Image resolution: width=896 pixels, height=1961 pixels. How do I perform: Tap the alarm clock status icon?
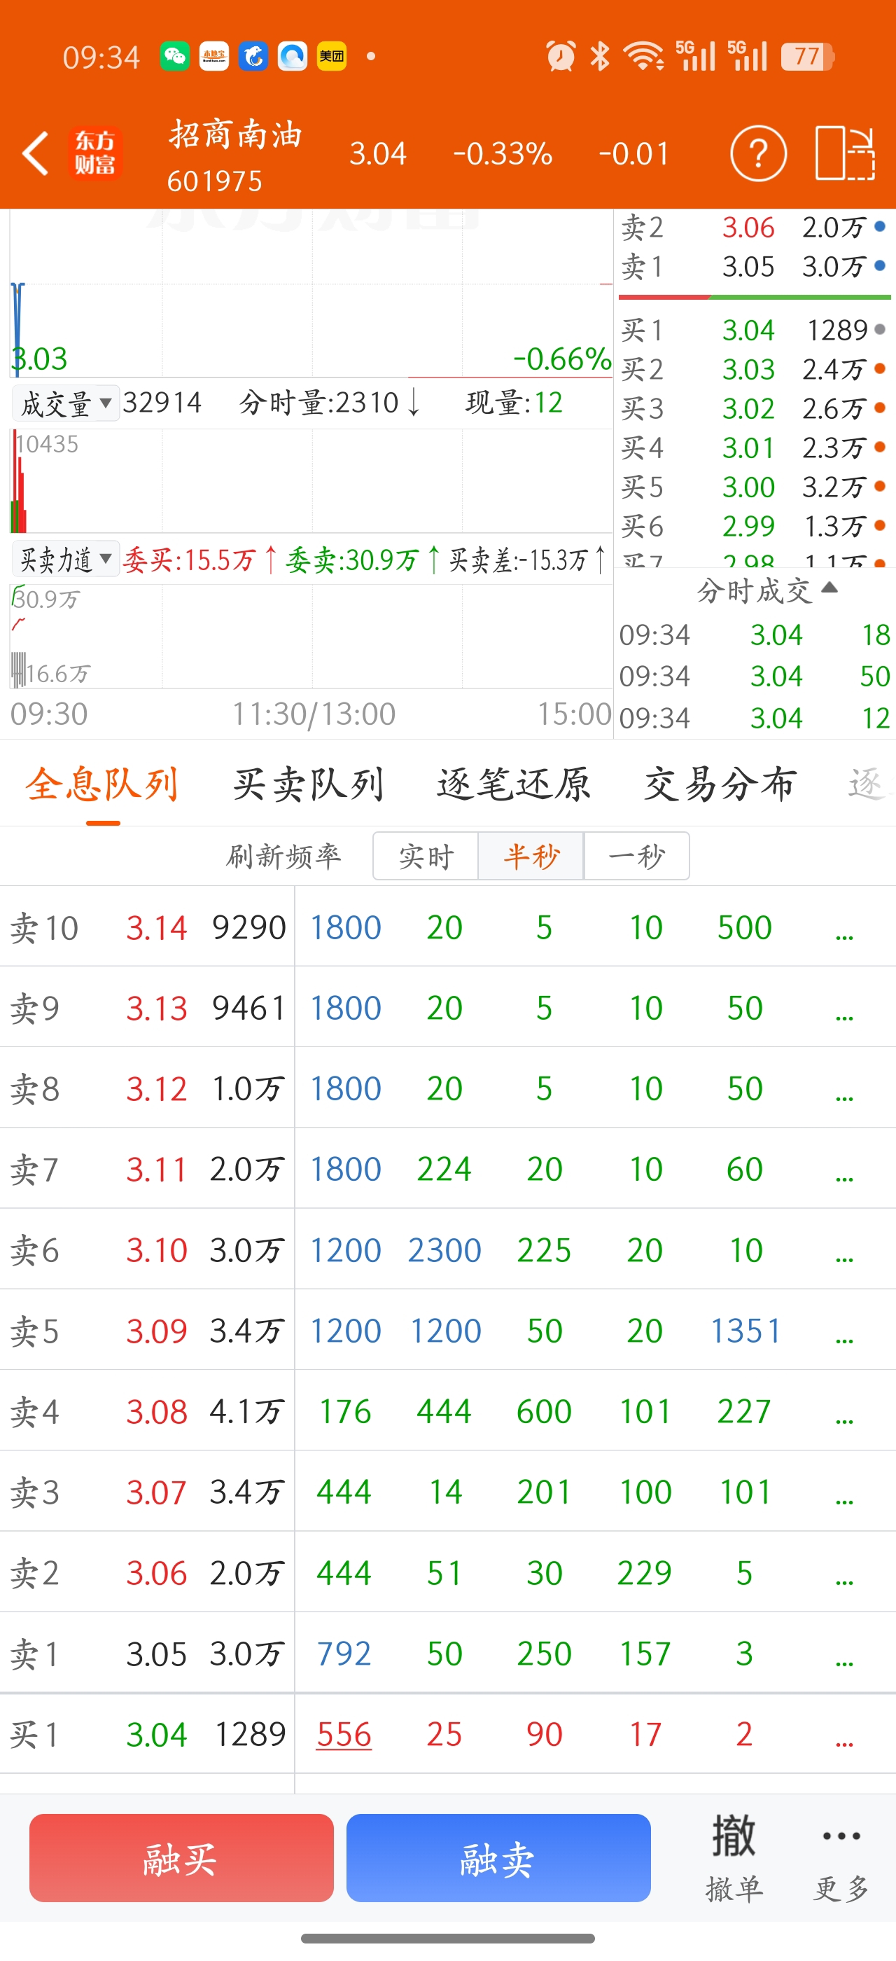point(561,56)
